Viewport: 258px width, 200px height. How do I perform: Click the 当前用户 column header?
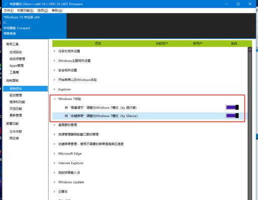click(162, 43)
